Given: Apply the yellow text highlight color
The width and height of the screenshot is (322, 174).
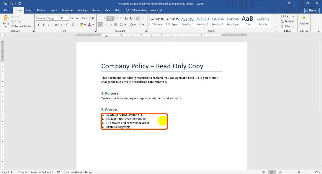Looking at the screenshot, I should pos(81,25).
